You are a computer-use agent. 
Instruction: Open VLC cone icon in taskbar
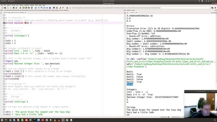point(55,120)
